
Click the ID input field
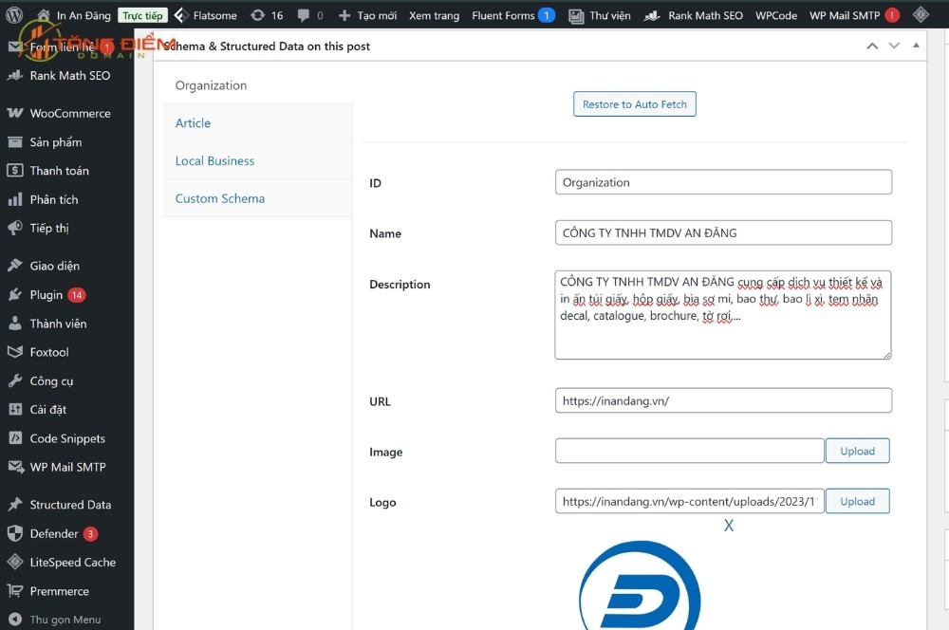(723, 182)
